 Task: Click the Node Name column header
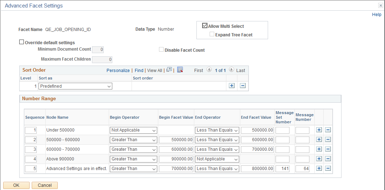[57, 117]
